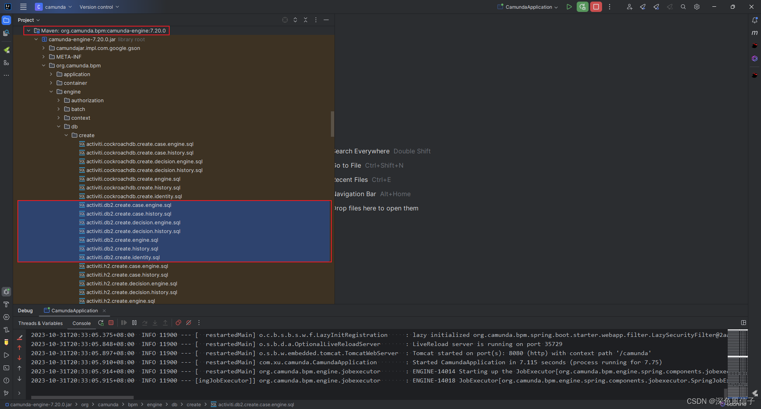Click bpm in the breadcrumb bar

point(133,405)
